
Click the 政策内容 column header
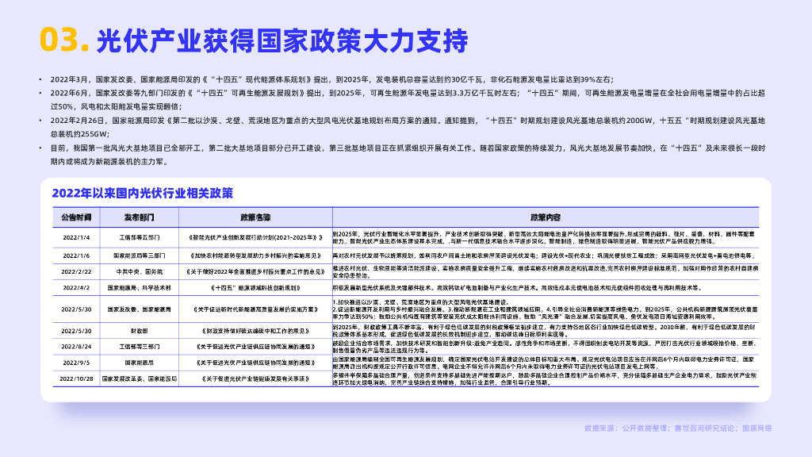click(x=546, y=217)
